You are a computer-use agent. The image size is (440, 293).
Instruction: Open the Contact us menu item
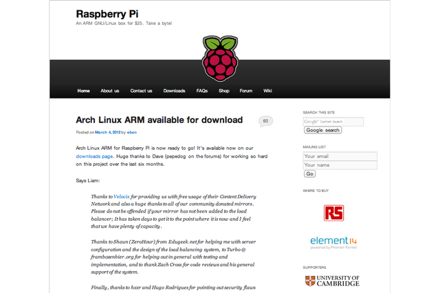[x=141, y=91]
